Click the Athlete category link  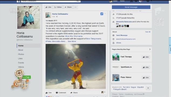pyautogui.click(x=119, y=43)
